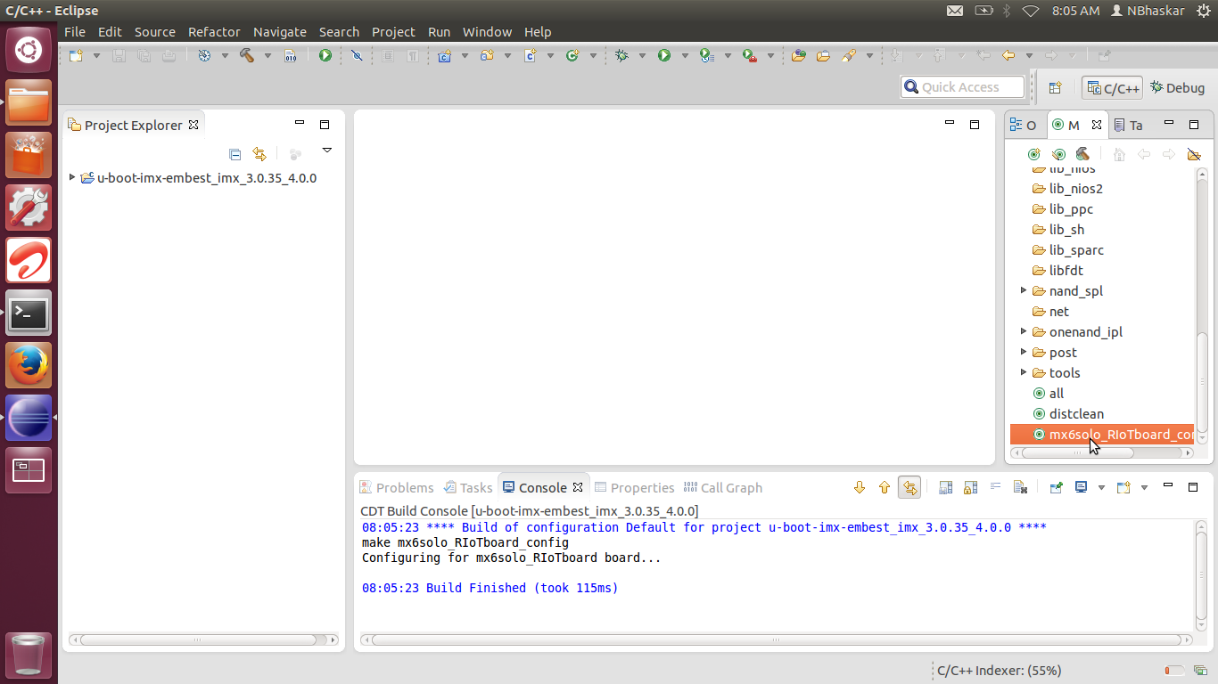Click the Search flashlight icon
The height and width of the screenshot is (684, 1218).
[848, 55]
